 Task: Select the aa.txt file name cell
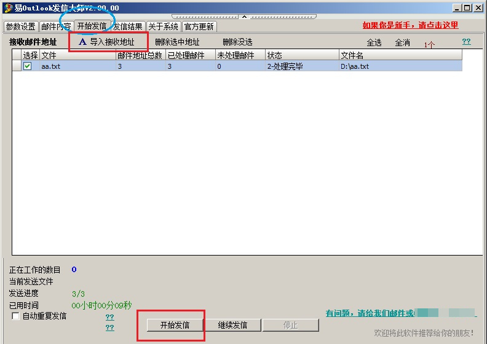[x=77, y=66]
